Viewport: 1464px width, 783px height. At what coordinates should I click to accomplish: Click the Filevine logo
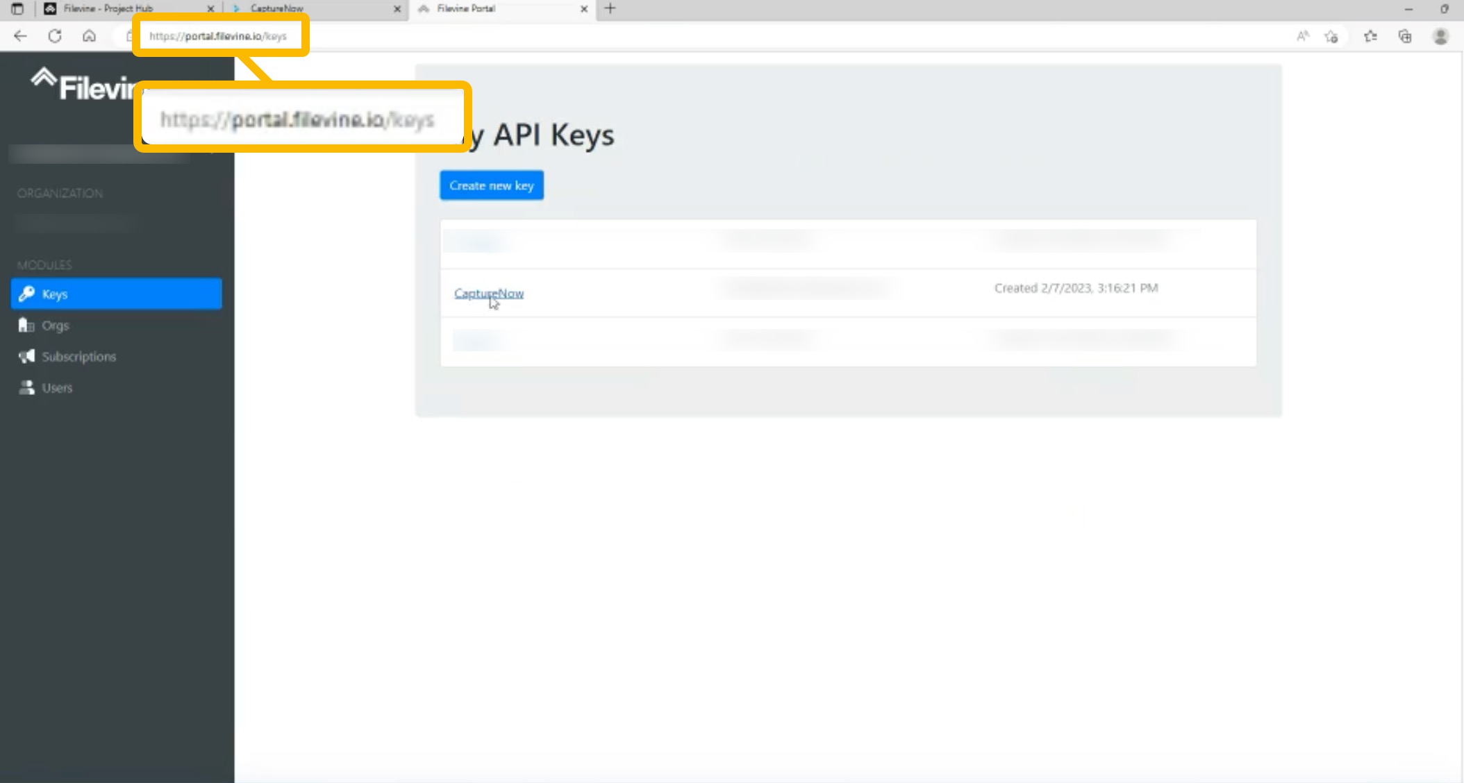click(83, 85)
